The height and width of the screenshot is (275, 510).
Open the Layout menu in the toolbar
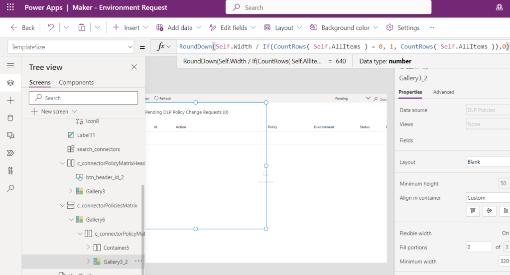click(283, 28)
